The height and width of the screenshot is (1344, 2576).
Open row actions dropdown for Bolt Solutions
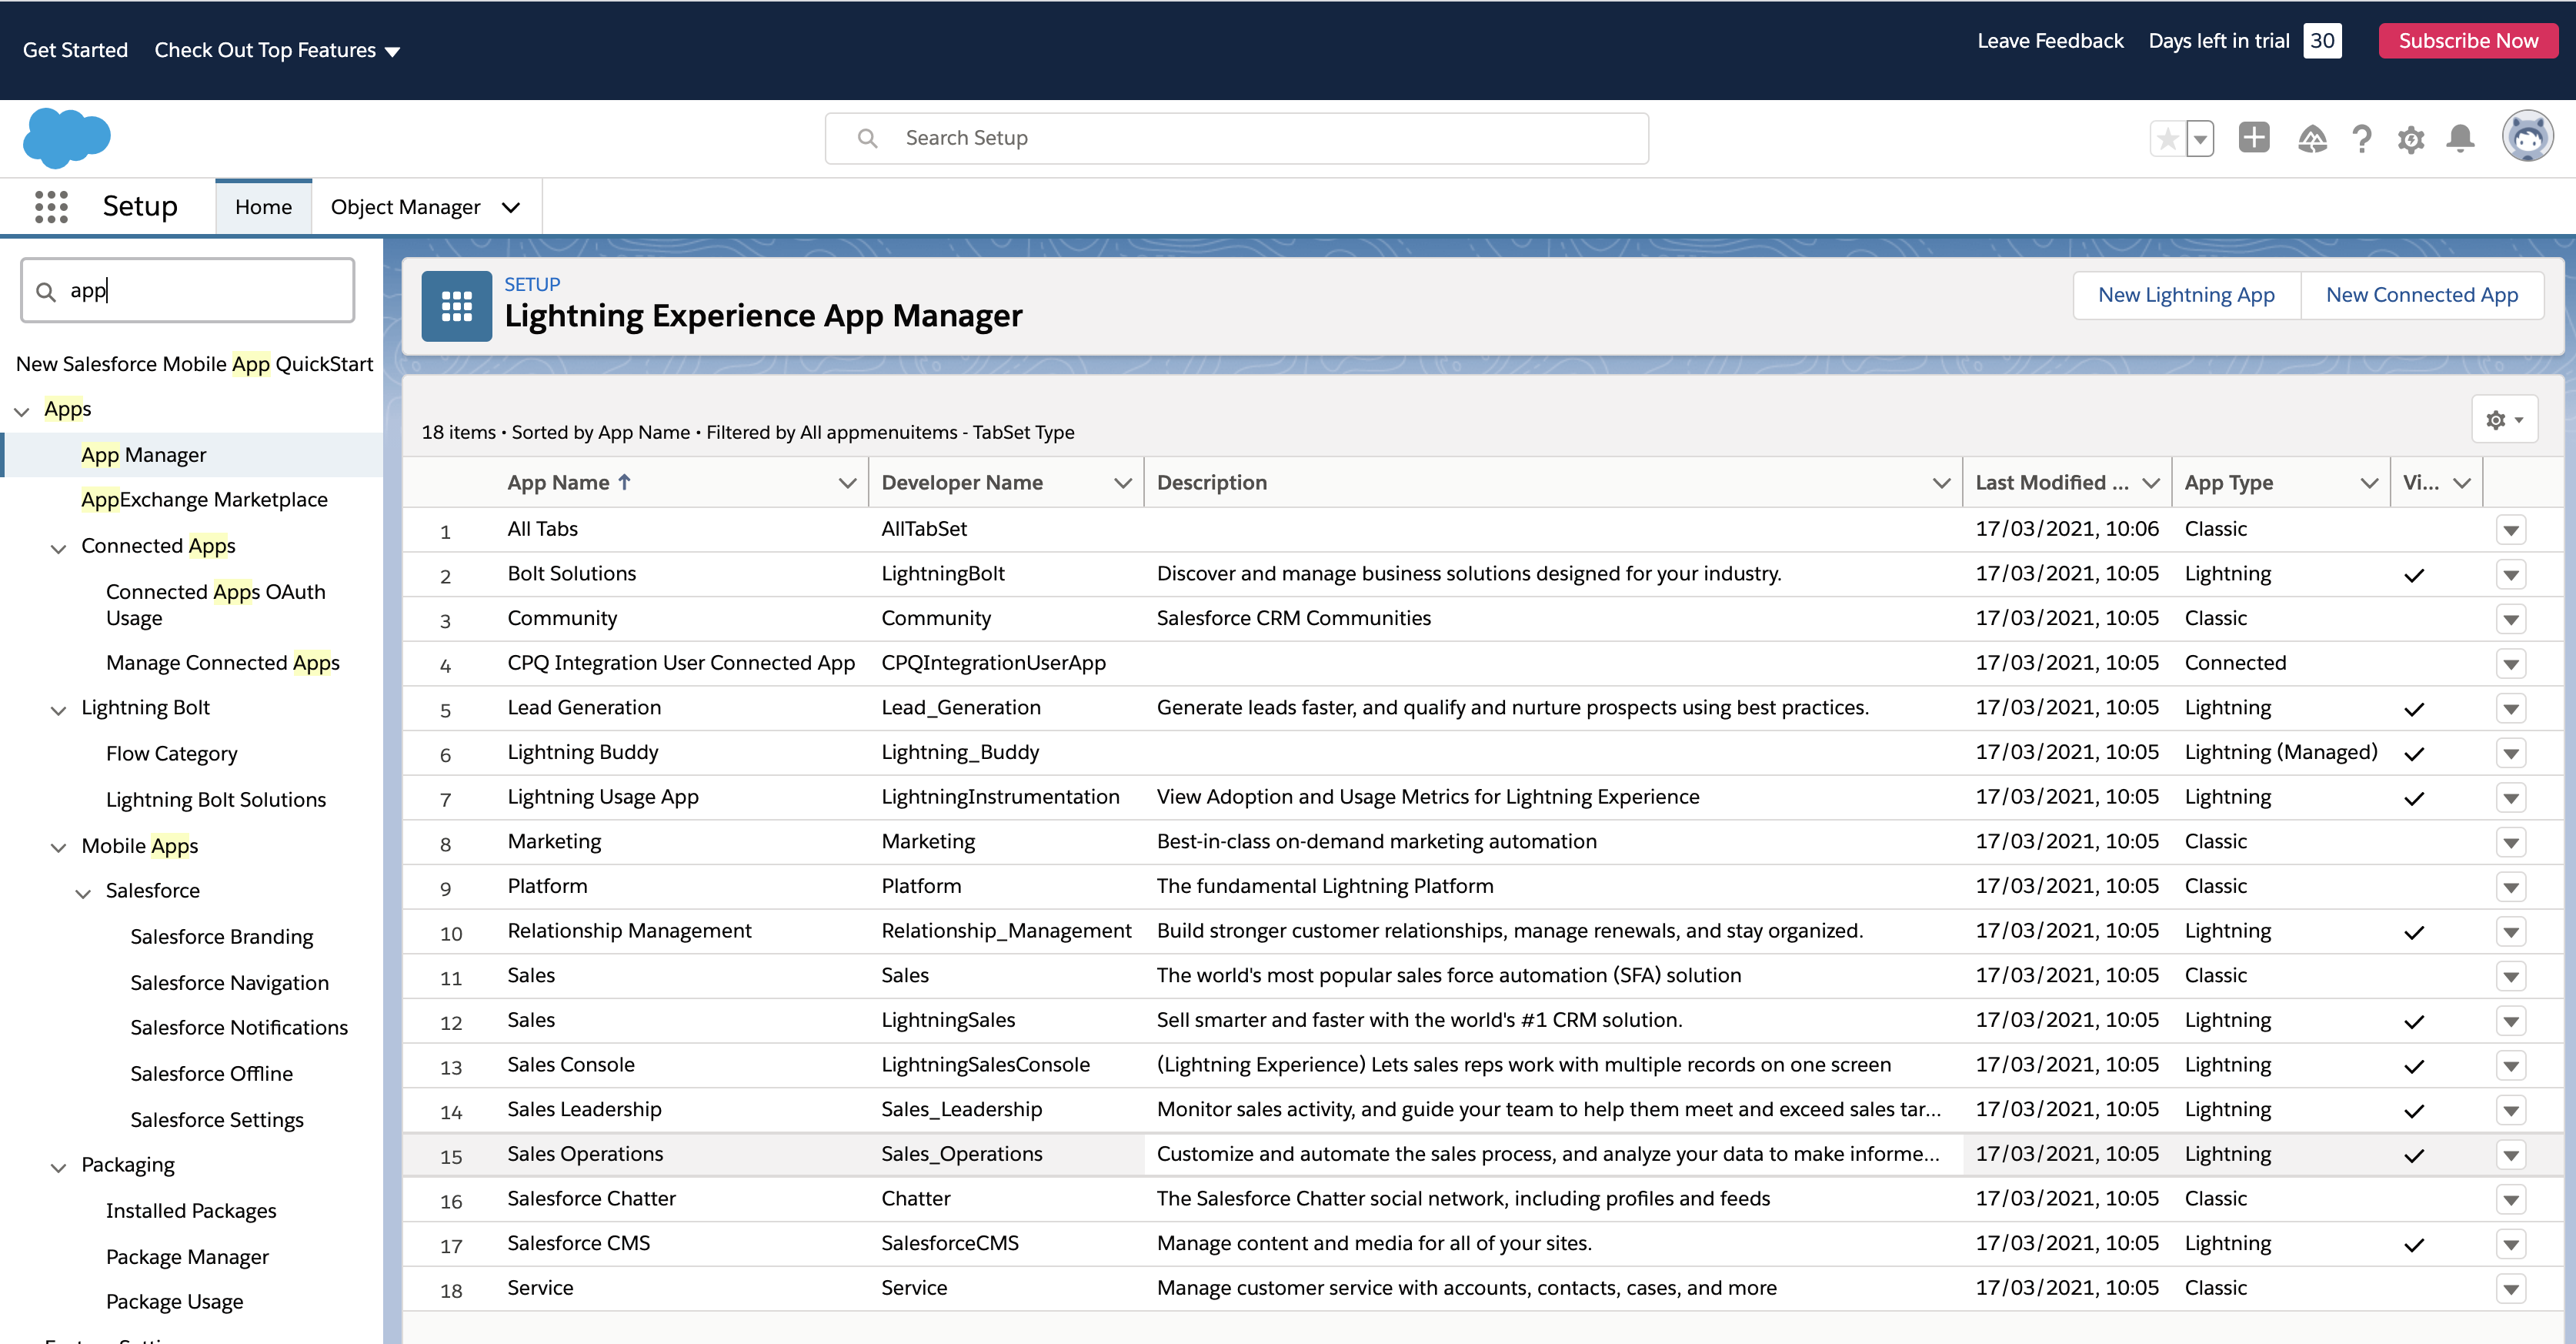pyautogui.click(x=2511, y=574)
